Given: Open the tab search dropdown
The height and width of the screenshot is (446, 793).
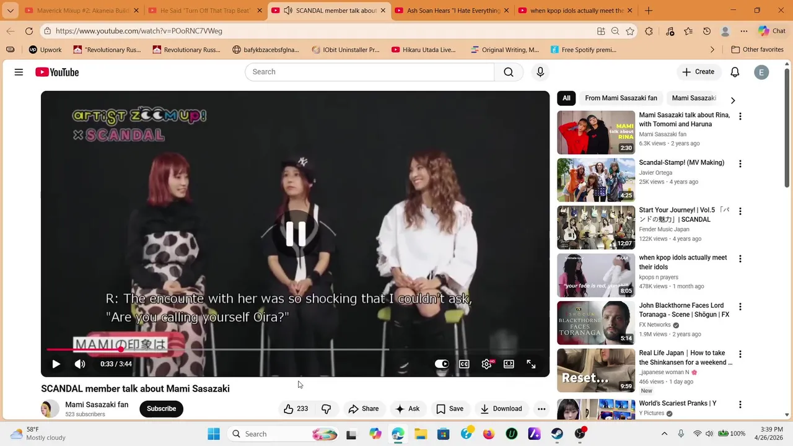Looking at the screenshot, I should point(10,11).
